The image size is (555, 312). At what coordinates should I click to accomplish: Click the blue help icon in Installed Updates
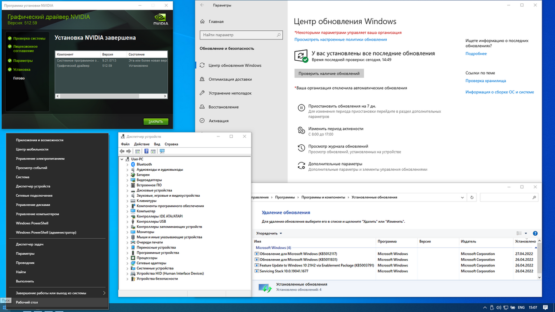click(535, 233)
